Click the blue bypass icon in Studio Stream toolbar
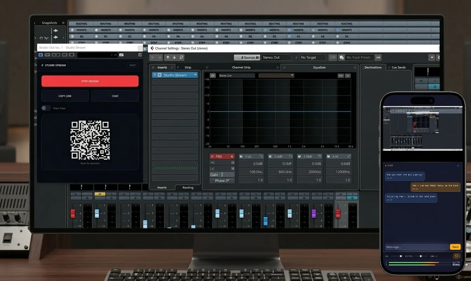 (41, 55)
